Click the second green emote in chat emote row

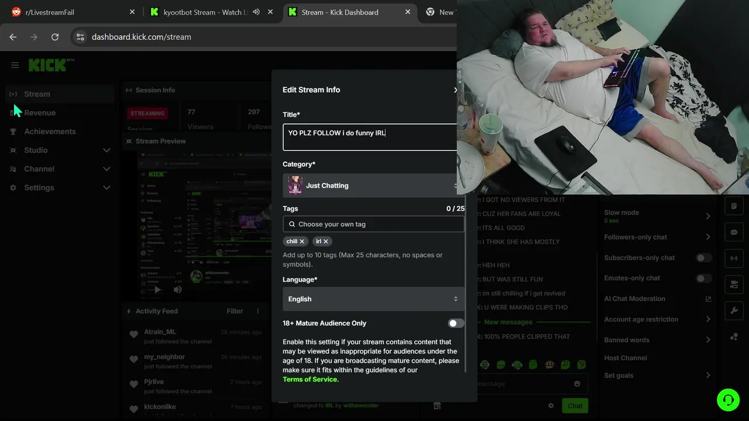tap(501, 365)
